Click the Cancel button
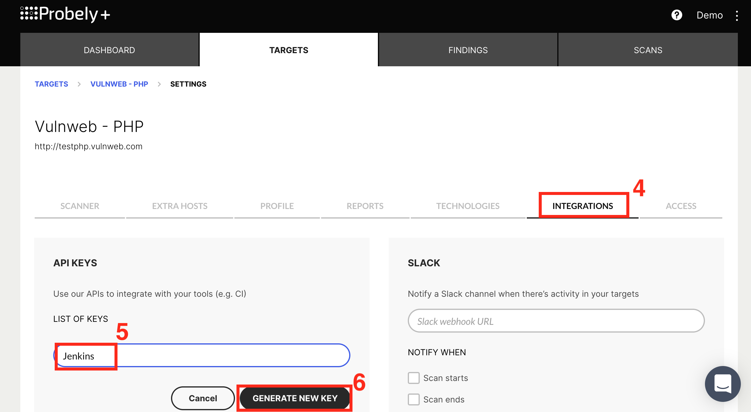This screenshot has height=412, width=751. click(203, 398)
